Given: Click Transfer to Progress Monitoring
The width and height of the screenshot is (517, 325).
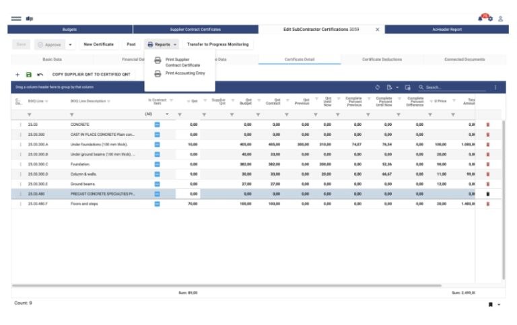Looking at the screenshot, I should pos(217,44).
